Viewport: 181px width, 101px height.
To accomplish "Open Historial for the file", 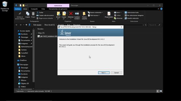I will pos(118,18).
